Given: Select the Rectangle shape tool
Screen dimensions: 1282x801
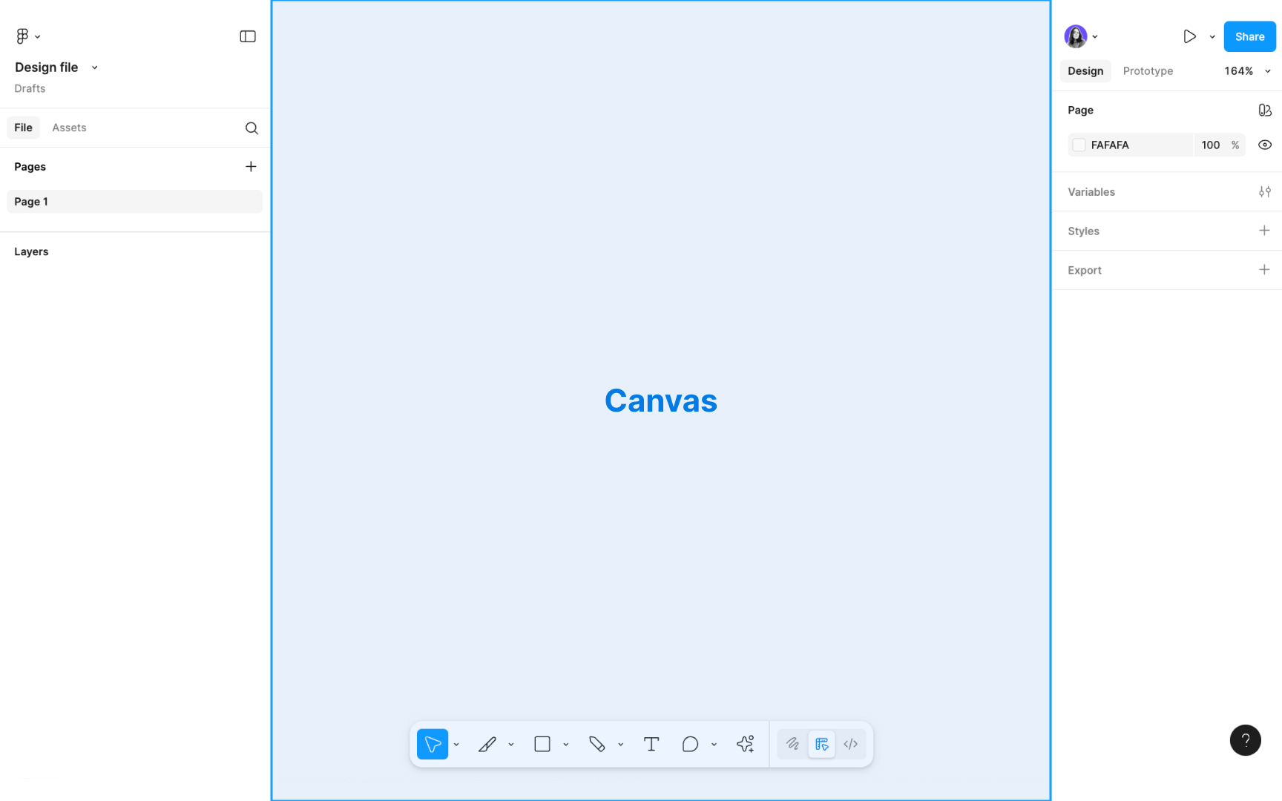Looking at the screenshot, I should tap(542, 744).
